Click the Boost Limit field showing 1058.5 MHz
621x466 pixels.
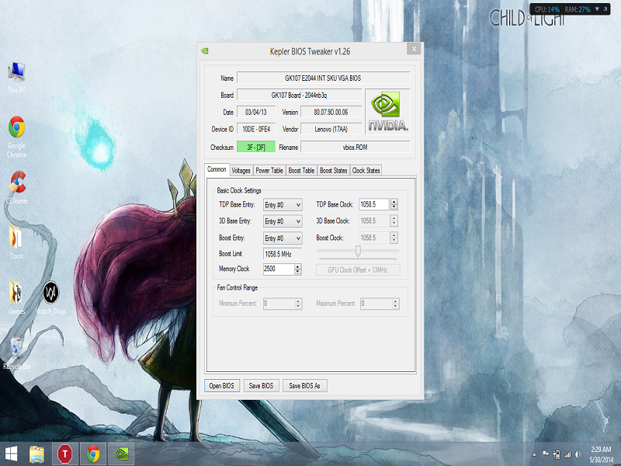[283, 254]
